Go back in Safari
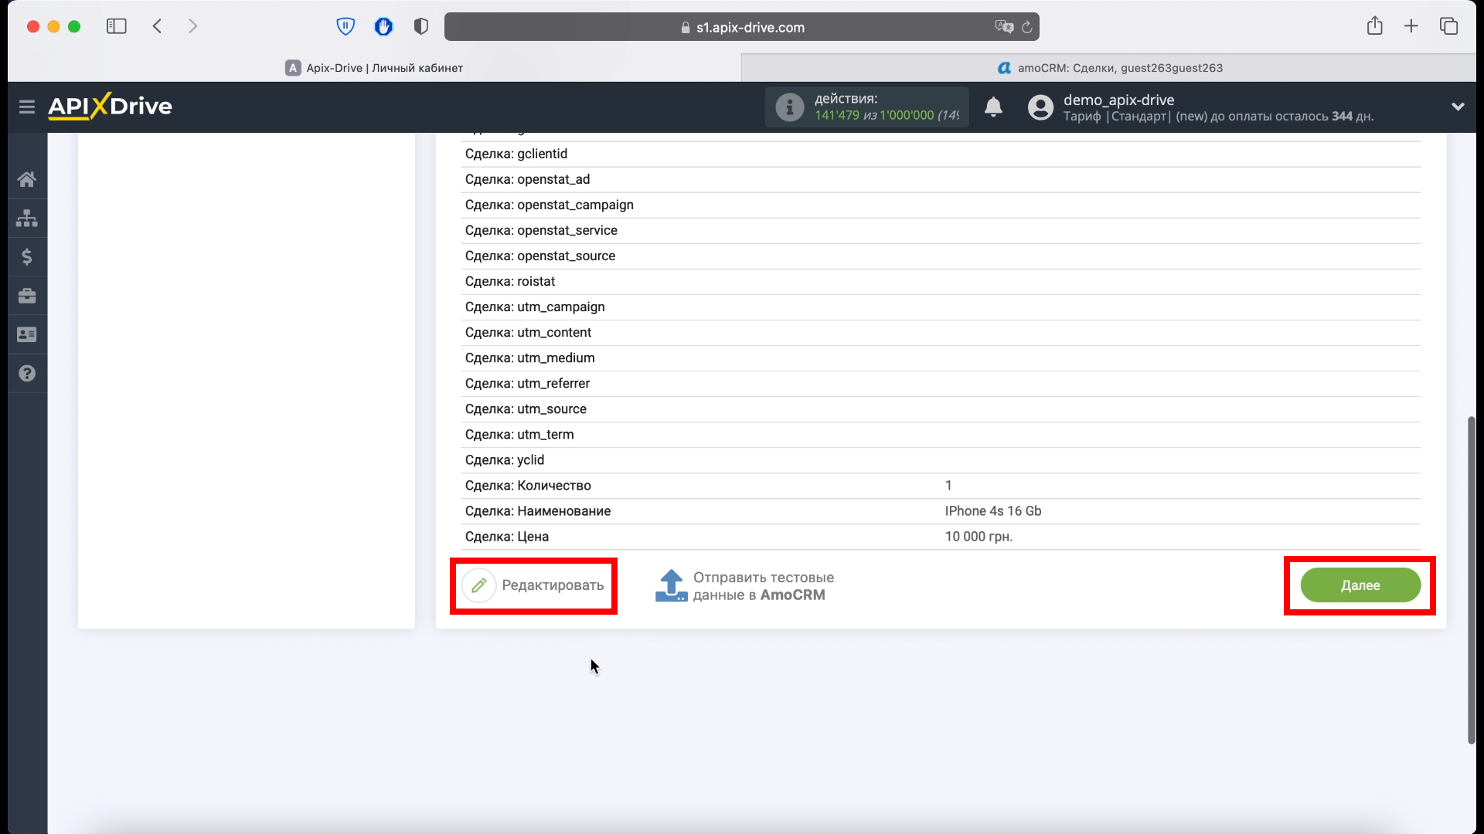1484x834 pixels. tap(157, 26)
